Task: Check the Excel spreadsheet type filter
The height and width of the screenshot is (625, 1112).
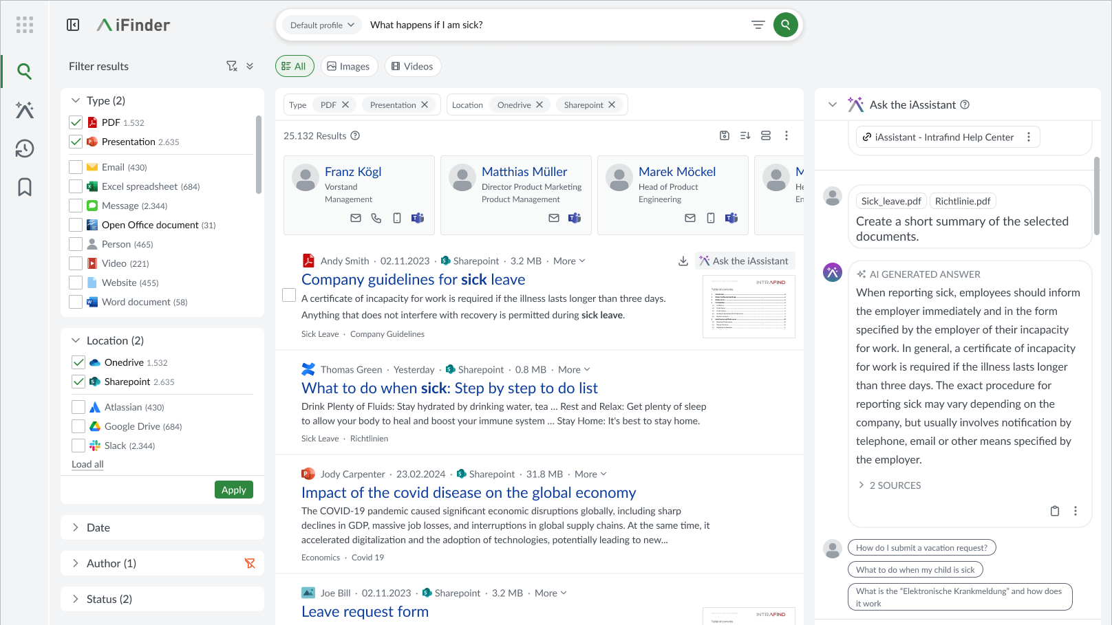Action: 76,186
